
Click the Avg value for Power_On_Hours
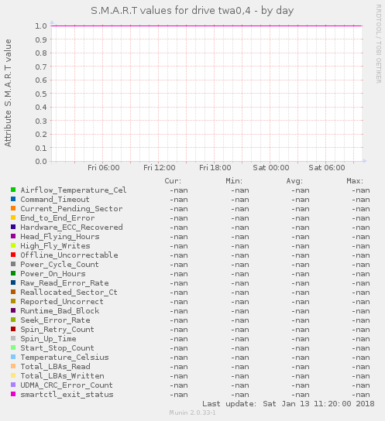(x=301, y=274)
